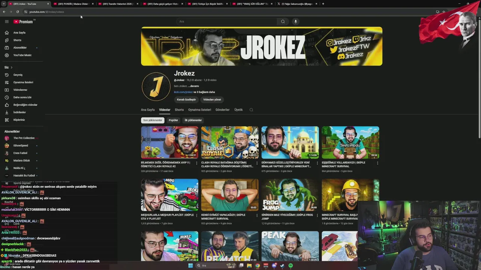Open ve 3 bağlantı daha links
This screenshot has width=481, height=270.
coord(204,92)
